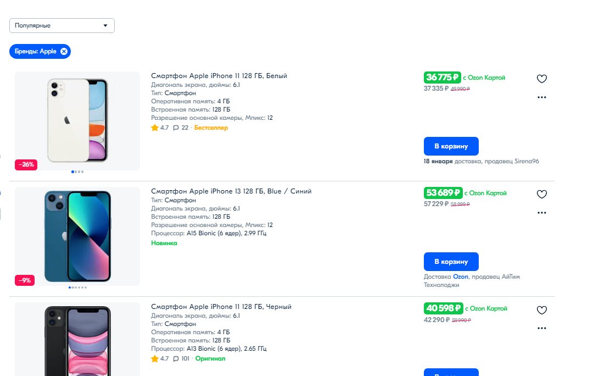599x376 pixels.
Task: Switch image via dots under white iPhone 11
Action: 77,172
